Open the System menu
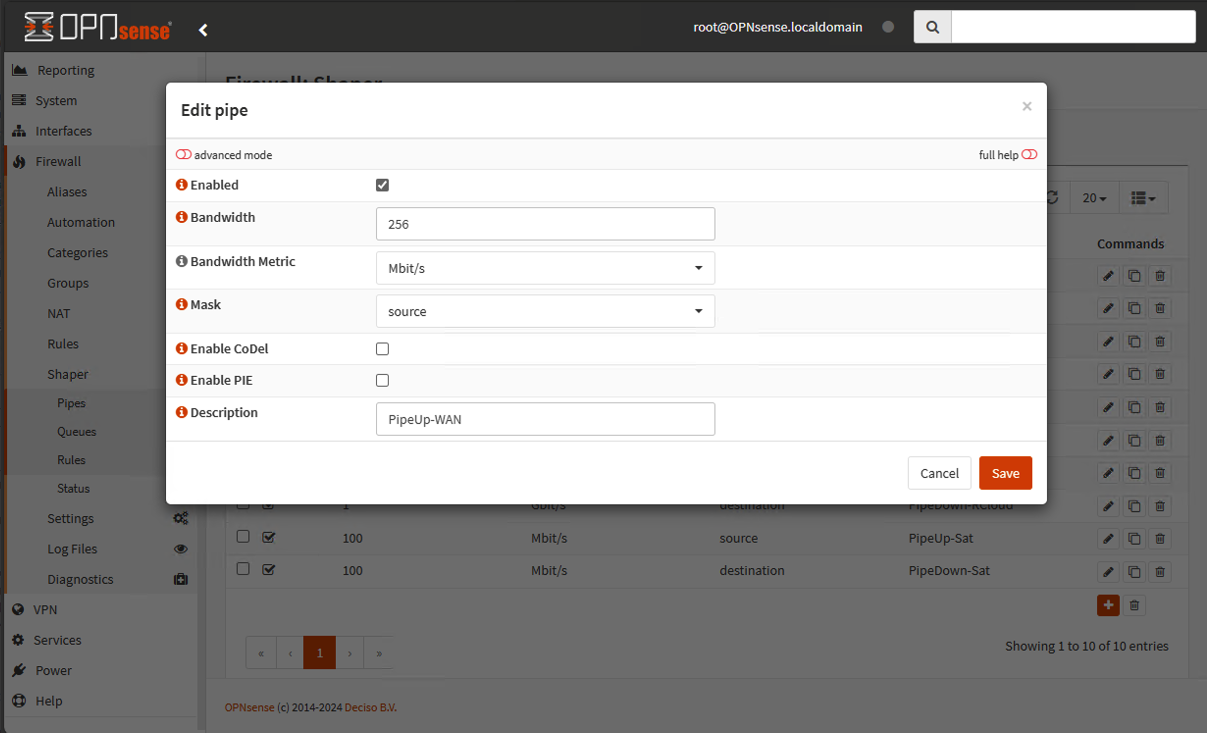 click(x=56, y=101)
